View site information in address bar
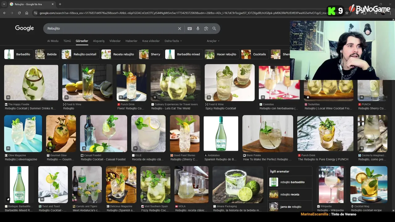The width and height of the screenshot is (395, 222). [x=35, y=13]
